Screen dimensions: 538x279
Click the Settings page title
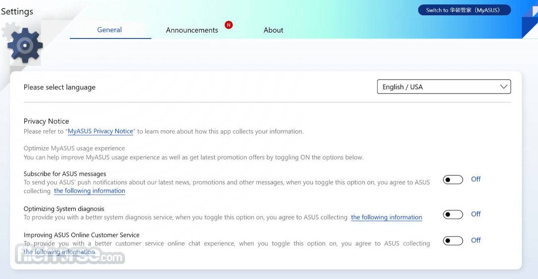pyautogui.click(x=17, y=11)
